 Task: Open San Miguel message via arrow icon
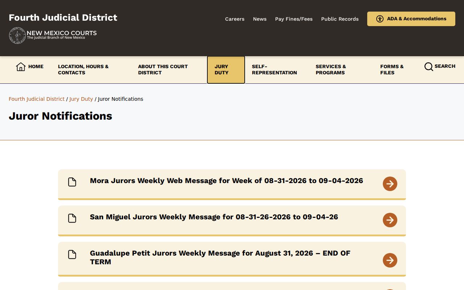click(x=390, y=220)
